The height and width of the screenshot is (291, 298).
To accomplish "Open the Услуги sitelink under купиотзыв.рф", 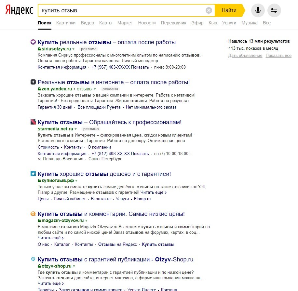I will (x=122, y=199).
